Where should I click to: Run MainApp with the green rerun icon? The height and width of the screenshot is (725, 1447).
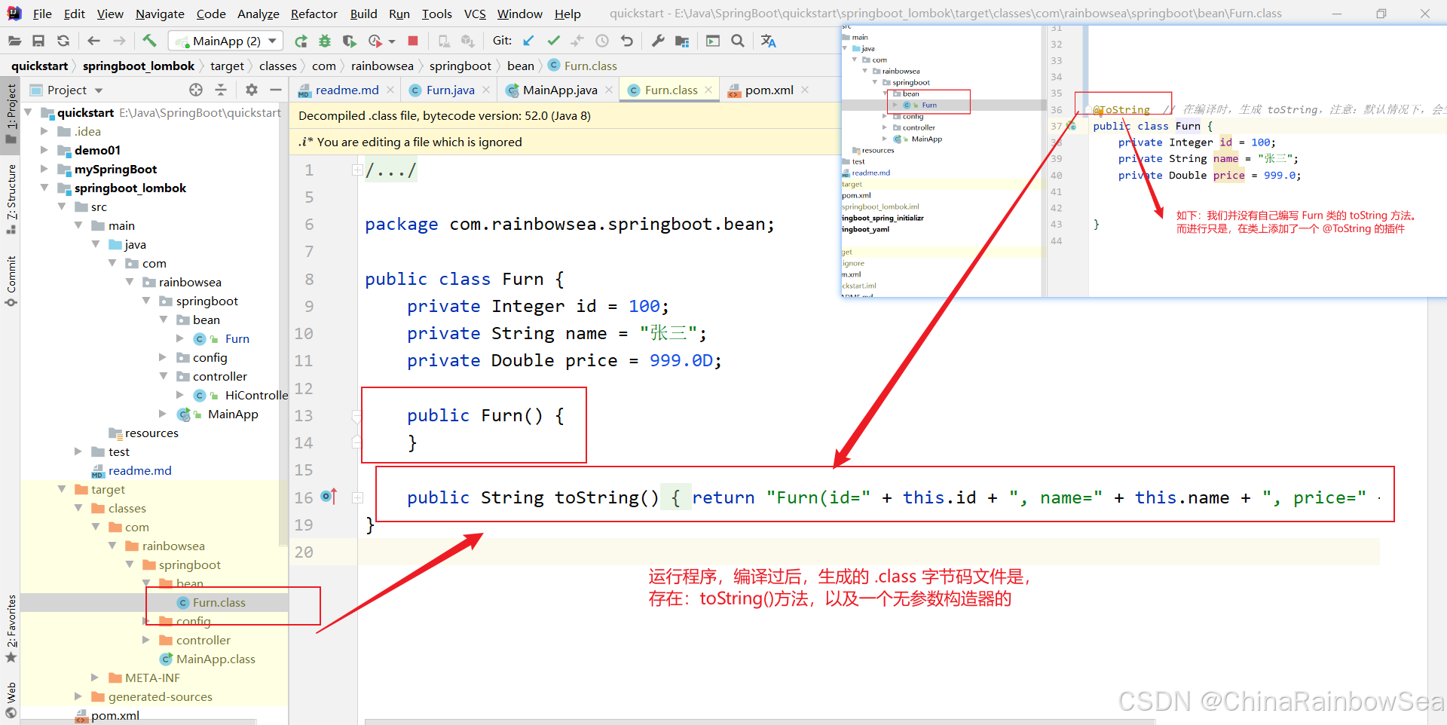coord(301,41)
